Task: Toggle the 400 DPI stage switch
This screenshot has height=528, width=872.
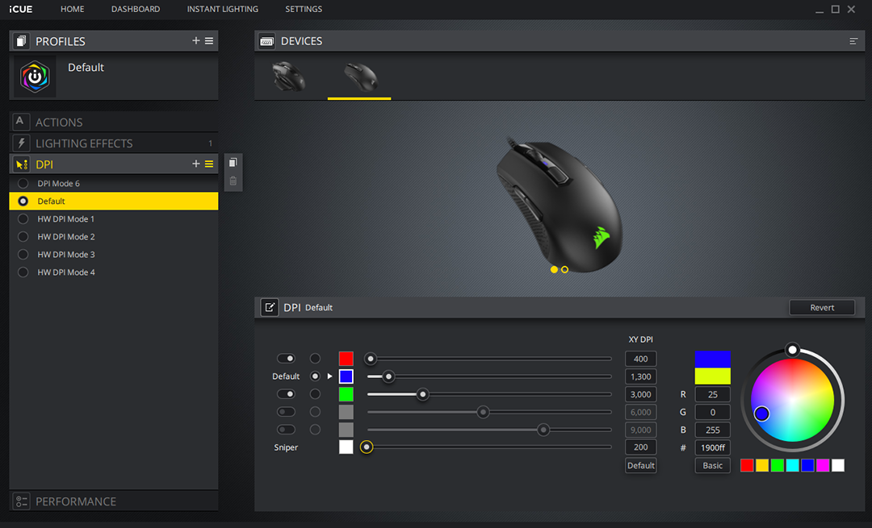Action: (286, 359)
